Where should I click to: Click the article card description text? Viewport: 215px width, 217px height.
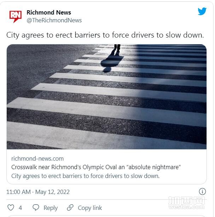pos(86,176)
